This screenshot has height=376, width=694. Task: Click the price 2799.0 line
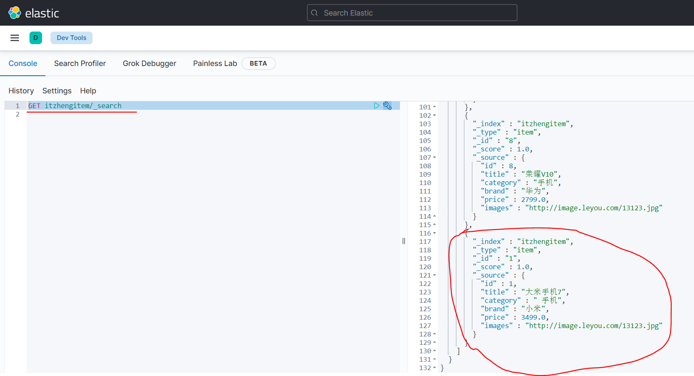point(514,199)
